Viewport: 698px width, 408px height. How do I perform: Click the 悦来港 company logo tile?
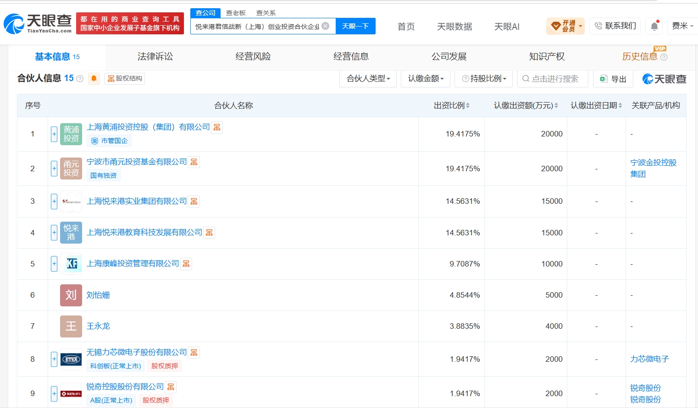click(x=71, y=233)
